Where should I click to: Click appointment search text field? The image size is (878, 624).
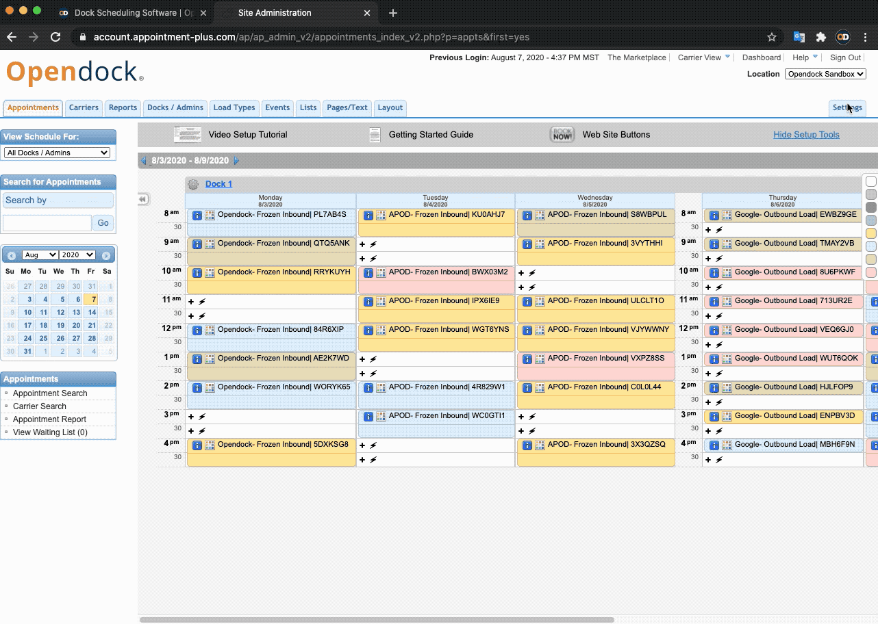coord(47,223)
